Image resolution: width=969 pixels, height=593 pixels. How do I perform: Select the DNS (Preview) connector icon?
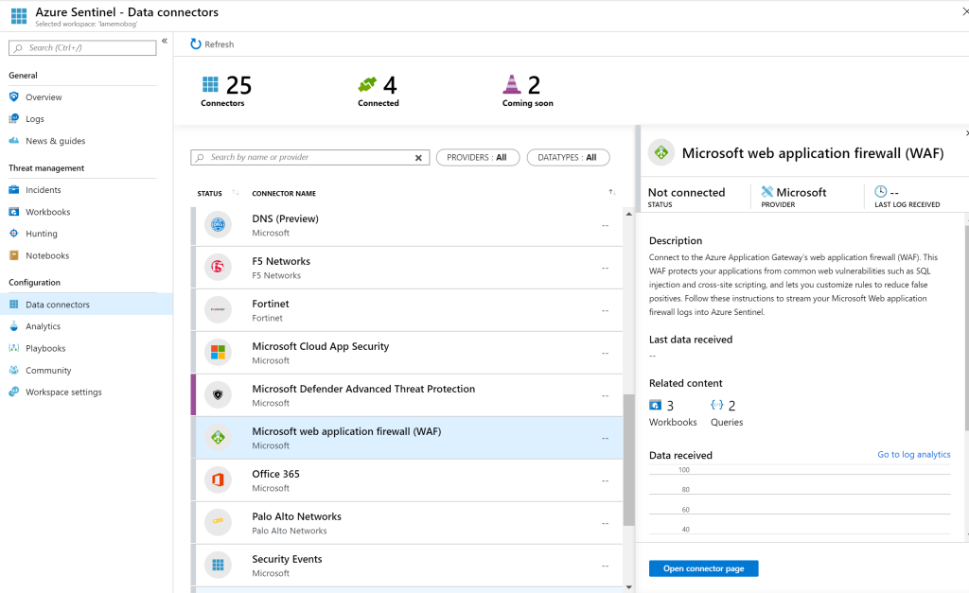218,225
